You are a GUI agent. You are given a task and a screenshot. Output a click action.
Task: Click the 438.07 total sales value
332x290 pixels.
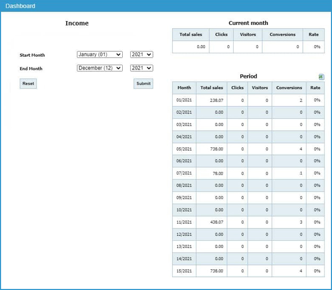pos(216,223)
